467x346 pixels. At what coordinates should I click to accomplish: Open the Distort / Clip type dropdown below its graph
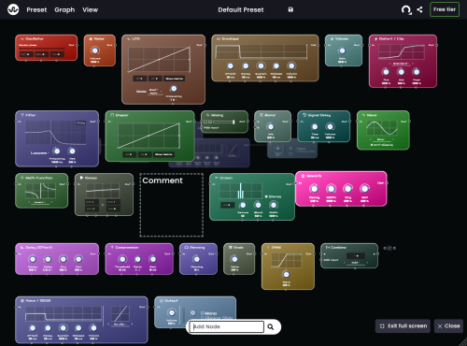401,64
